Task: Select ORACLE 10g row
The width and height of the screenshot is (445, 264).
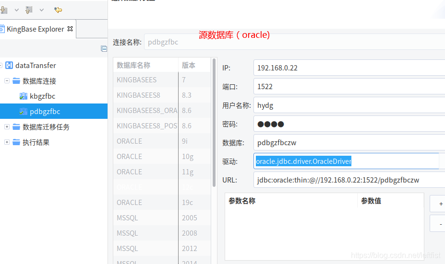Action: point(162,156)
